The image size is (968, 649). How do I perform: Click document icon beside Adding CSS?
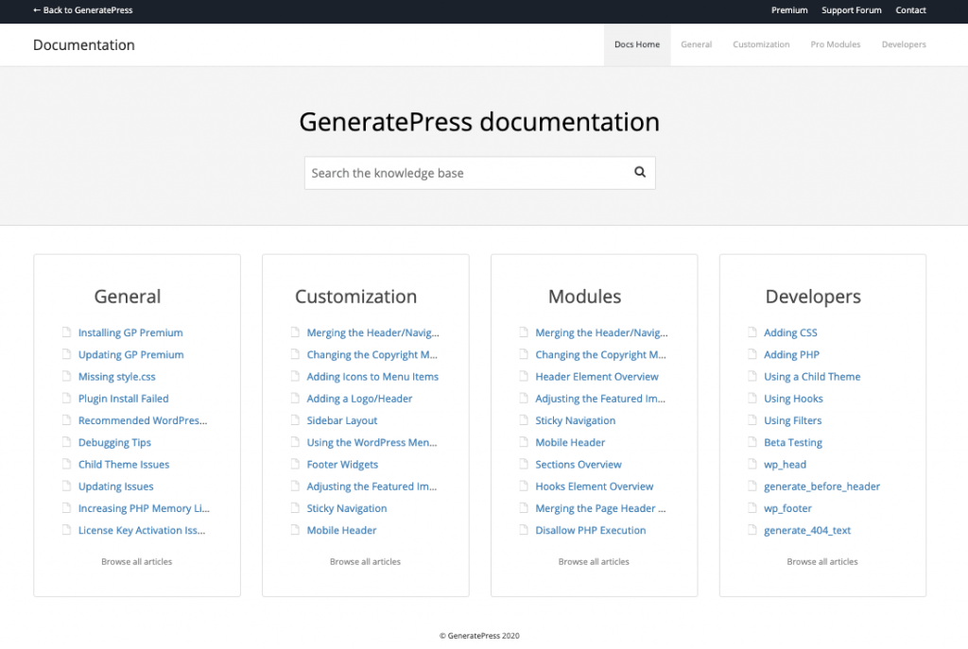[752, 333]
